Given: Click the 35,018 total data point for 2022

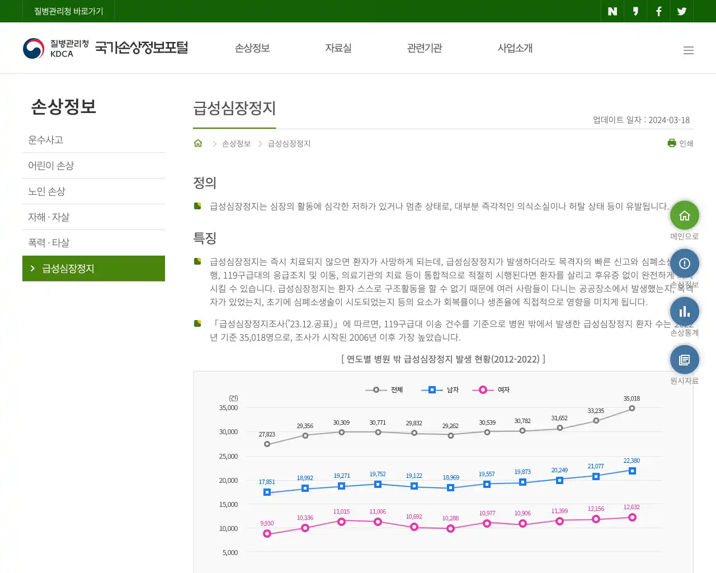Looking at the screenshot, I should pyautogui.click(x=632, y=408).
